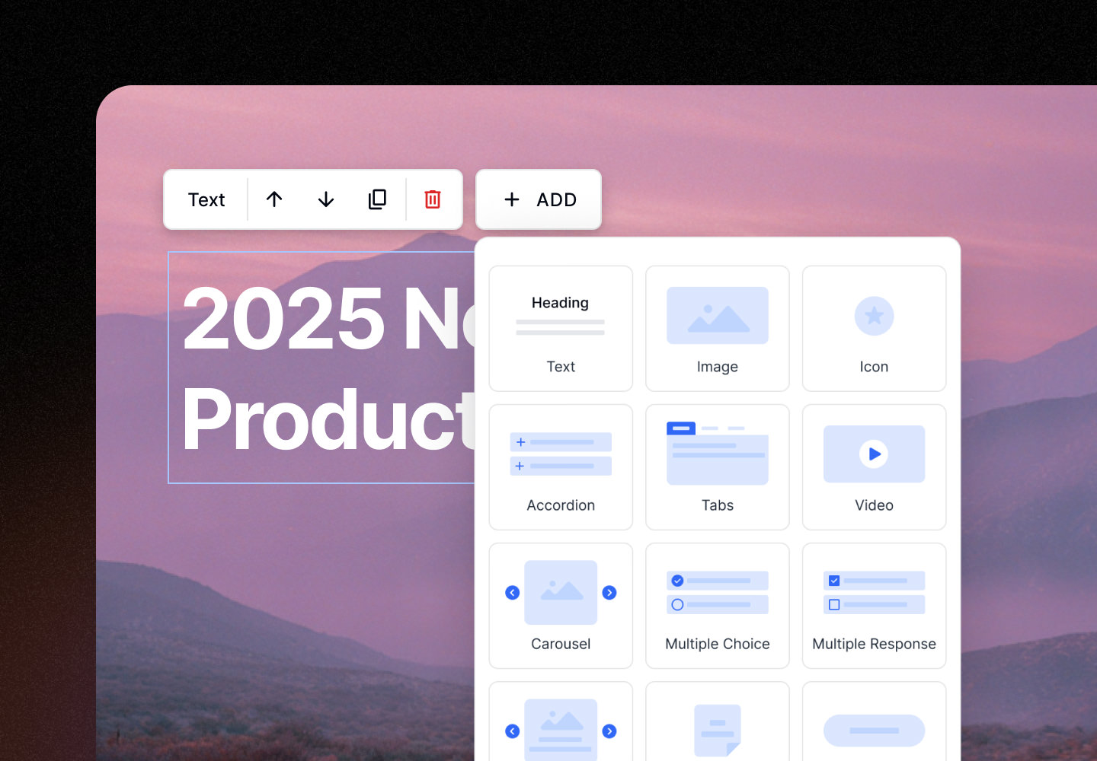Insert a Text block with Heading preview
The height and width of the screenshot is (761, 1097).
[561, 329]
